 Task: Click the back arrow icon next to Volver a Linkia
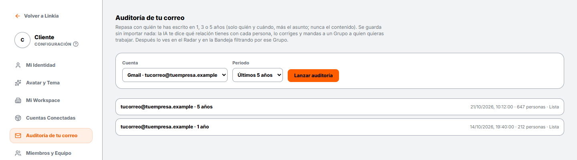17,16
